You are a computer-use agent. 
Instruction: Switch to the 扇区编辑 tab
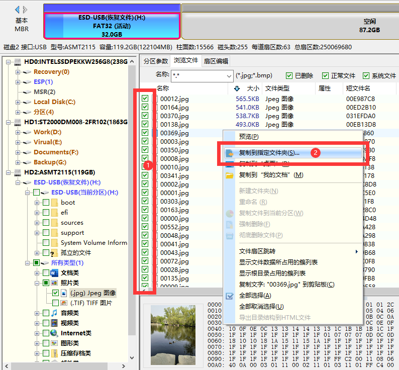[216, 61]
